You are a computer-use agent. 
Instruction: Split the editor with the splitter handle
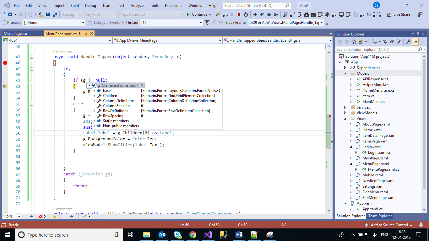click(x=329, y=46)
